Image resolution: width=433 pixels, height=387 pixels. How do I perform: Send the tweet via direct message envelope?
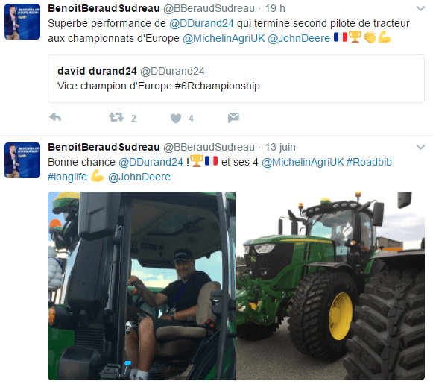click(233, 117)
